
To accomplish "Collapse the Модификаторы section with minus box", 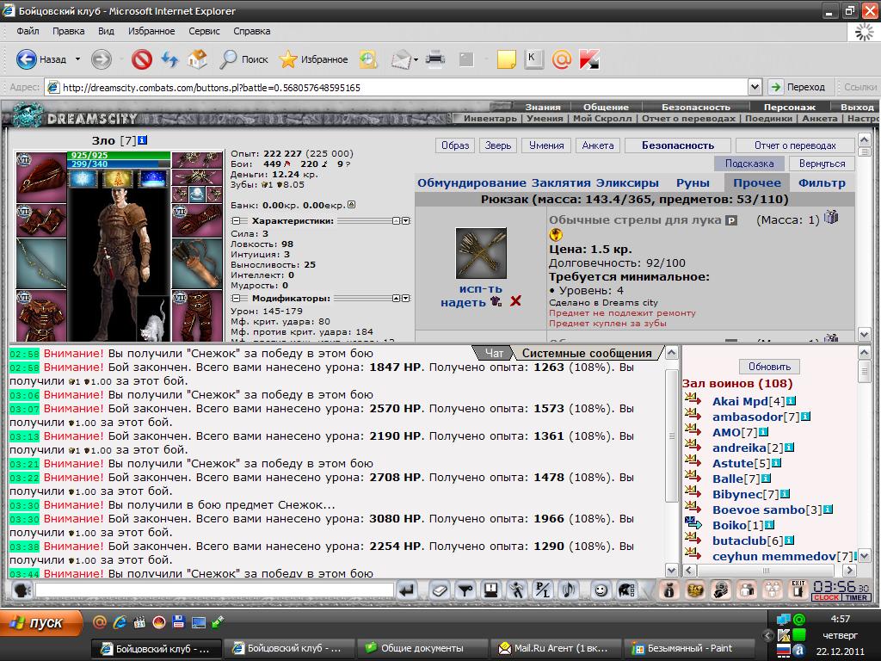I will click(x=235, y=299).
